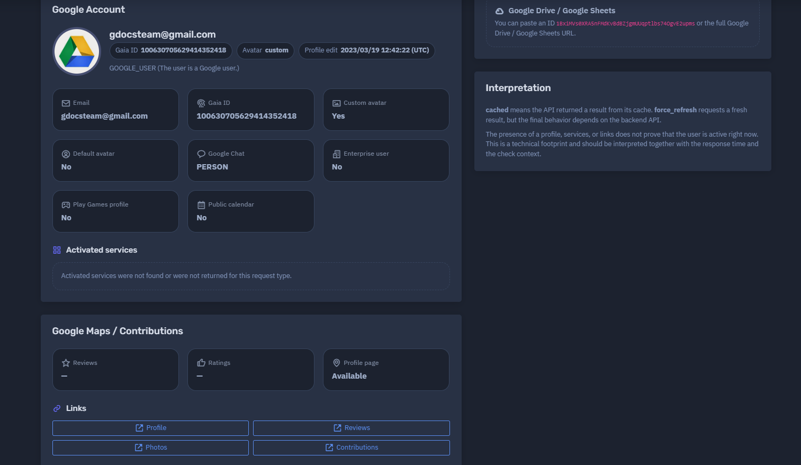This screenshot has width=801, height=465.
Task: Click the Google Maps / Contributions heading
Action: pos(118,331)
